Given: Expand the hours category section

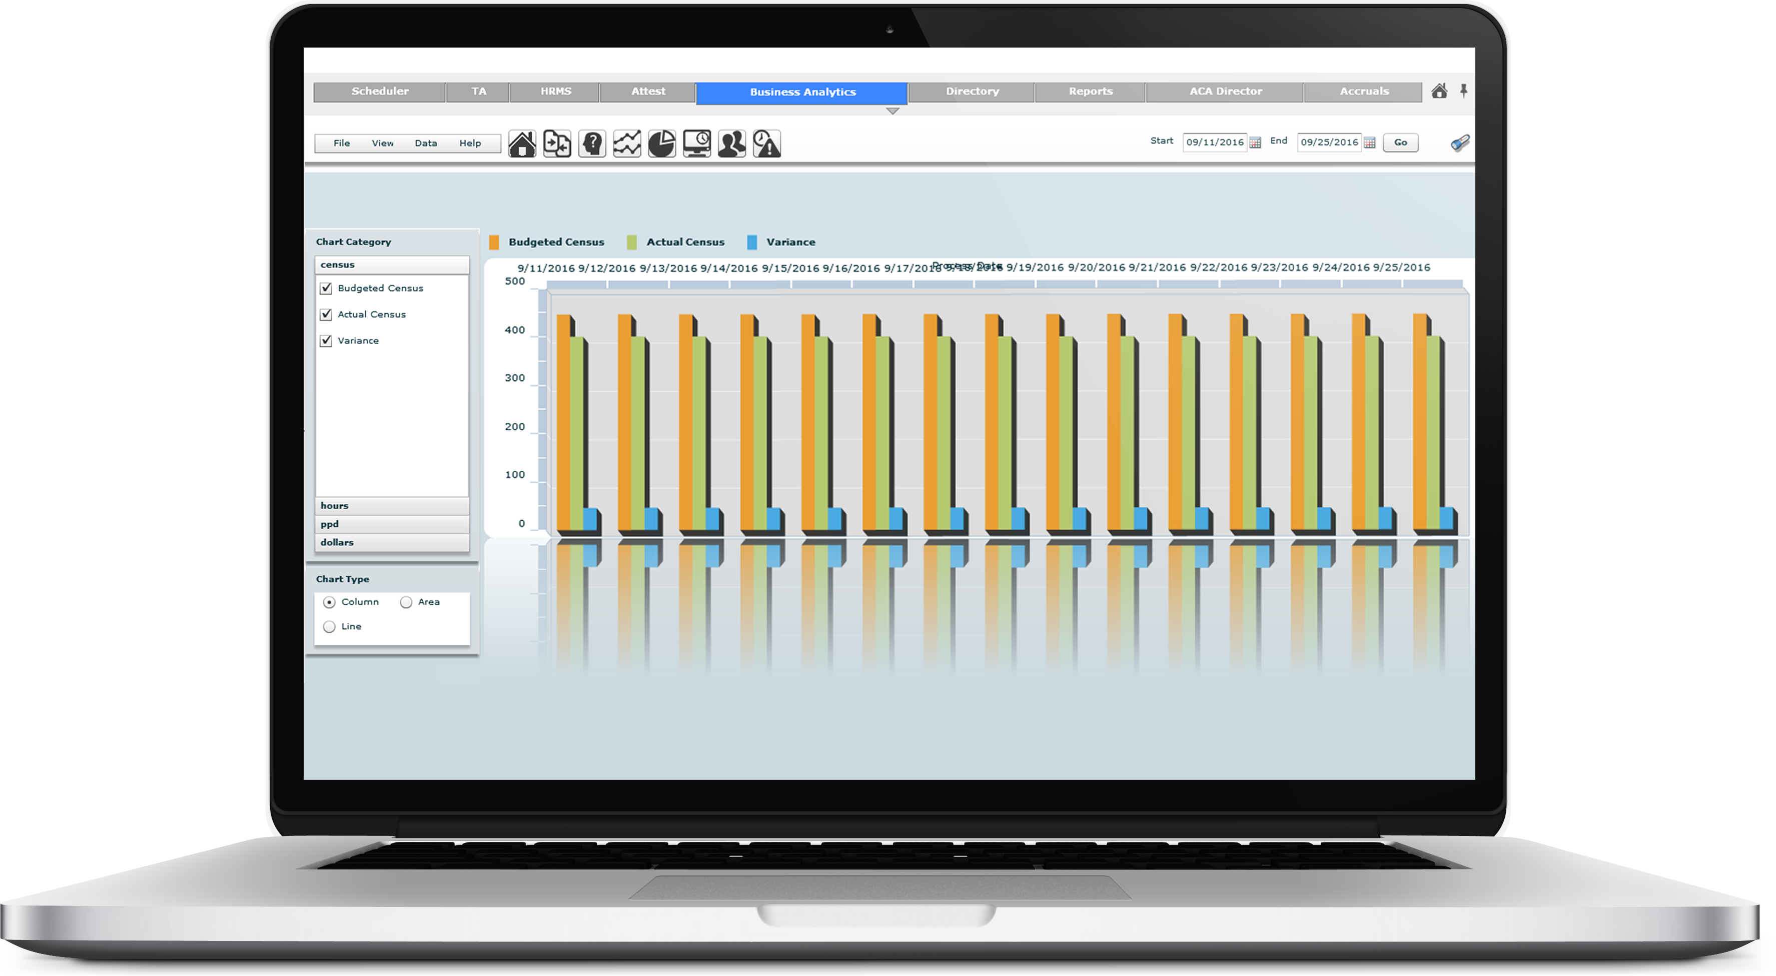Looking at the screenshot, I should [x=392, y=506].
